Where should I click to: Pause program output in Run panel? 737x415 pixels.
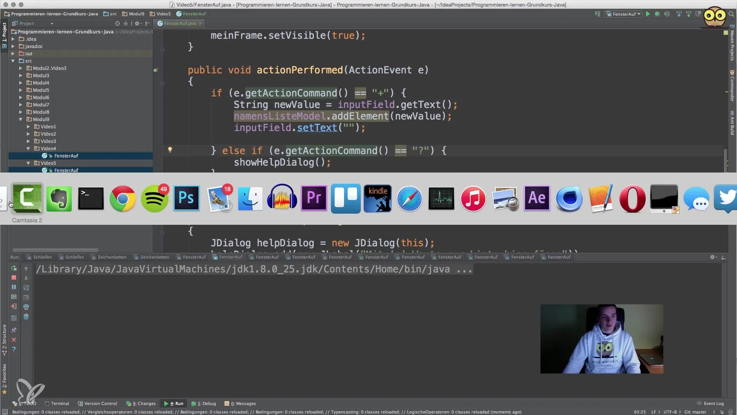(14, 287)
